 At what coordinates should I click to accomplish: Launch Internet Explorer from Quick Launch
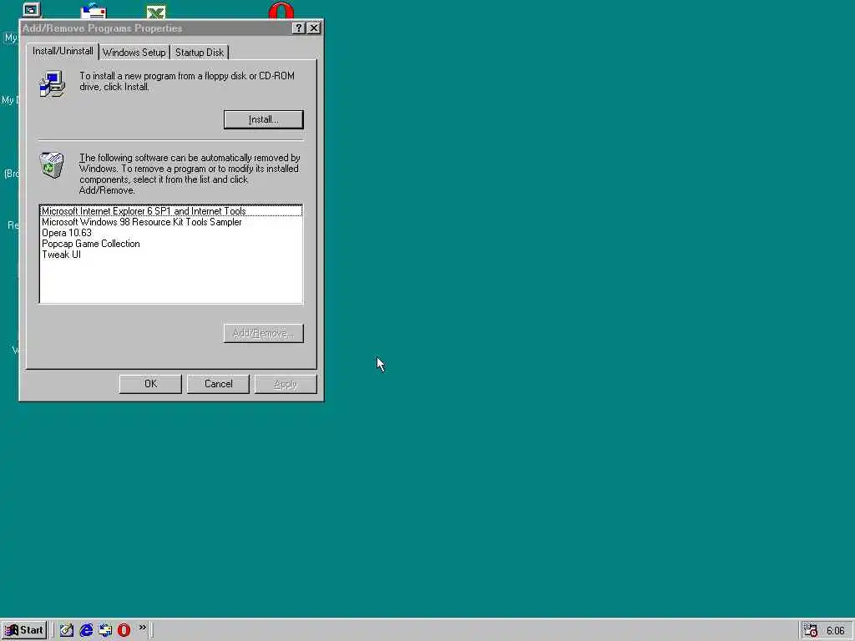86,630
